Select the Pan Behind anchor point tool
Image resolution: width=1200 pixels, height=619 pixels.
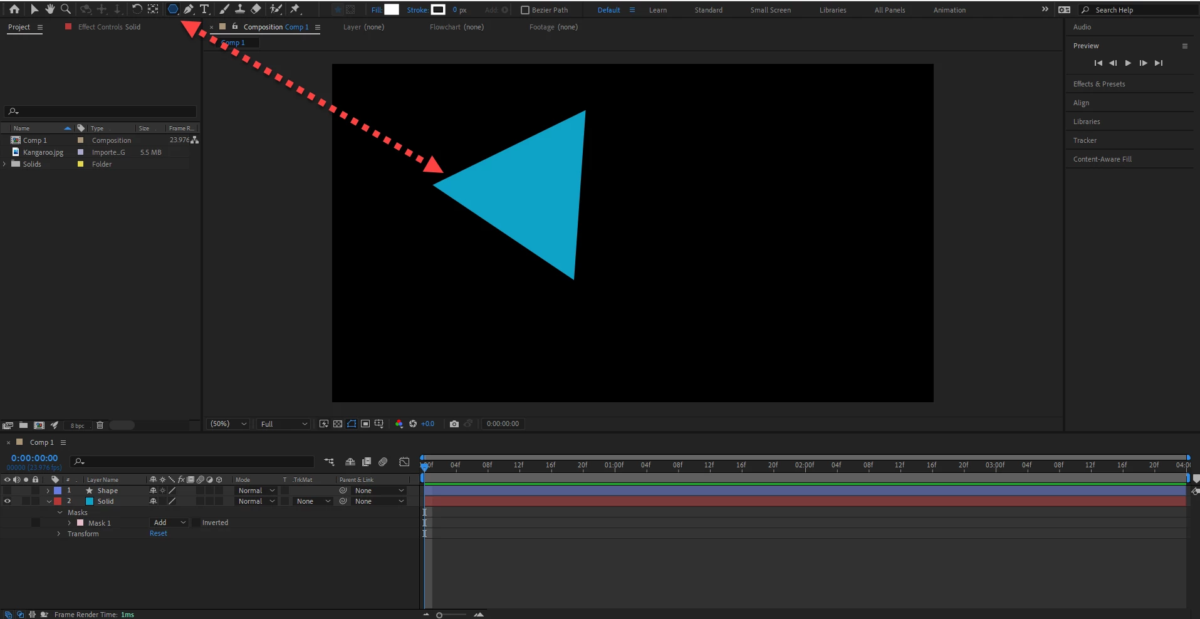[x=153, y=9]
